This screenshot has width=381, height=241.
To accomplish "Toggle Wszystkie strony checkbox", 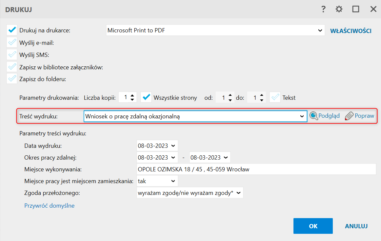I will pyautogui.click(x=146, y=97).
